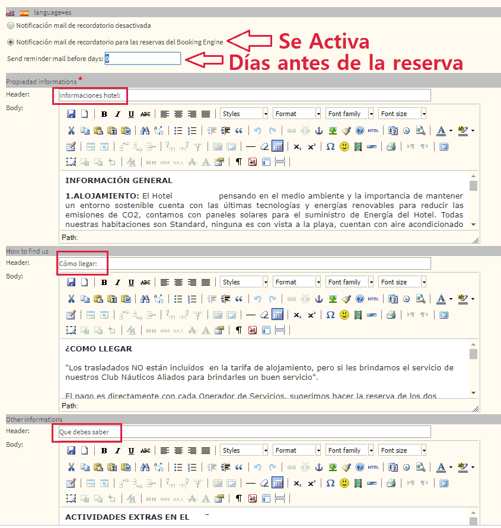Screen dimensions: 501x528
Task: Select 'Notificación mail de recordatorio desactivada' radio
Action: 11,26
